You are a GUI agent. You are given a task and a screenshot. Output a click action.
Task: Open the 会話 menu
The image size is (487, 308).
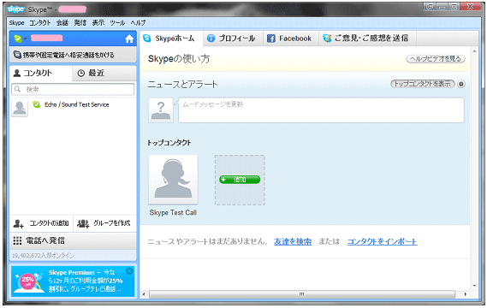pos(62,22)
